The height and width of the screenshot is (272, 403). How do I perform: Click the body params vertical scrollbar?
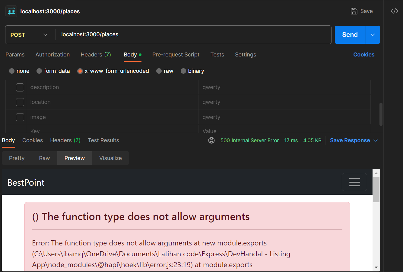[381, 114]
